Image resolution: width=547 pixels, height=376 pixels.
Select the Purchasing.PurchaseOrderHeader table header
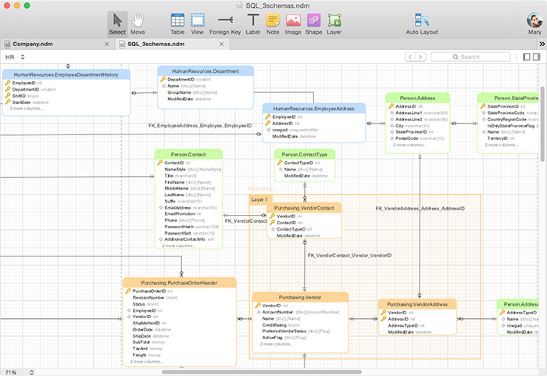[179, 283]
